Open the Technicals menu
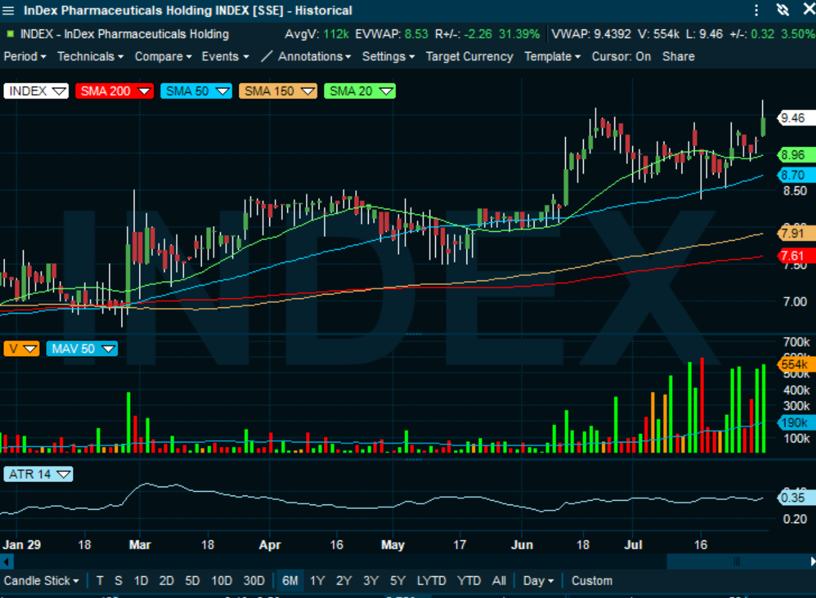The image size is (816, 598). [x=90, y=56]
